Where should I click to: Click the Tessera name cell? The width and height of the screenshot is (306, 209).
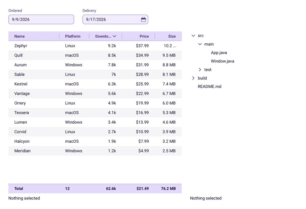coord(22,113)
